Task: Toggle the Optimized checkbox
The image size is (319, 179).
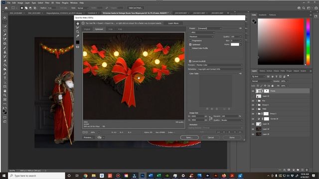Action: tap(190, 44)
